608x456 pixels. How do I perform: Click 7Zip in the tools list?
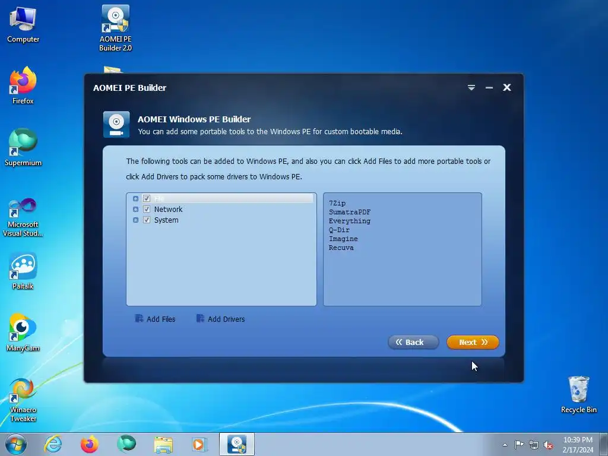337,203
